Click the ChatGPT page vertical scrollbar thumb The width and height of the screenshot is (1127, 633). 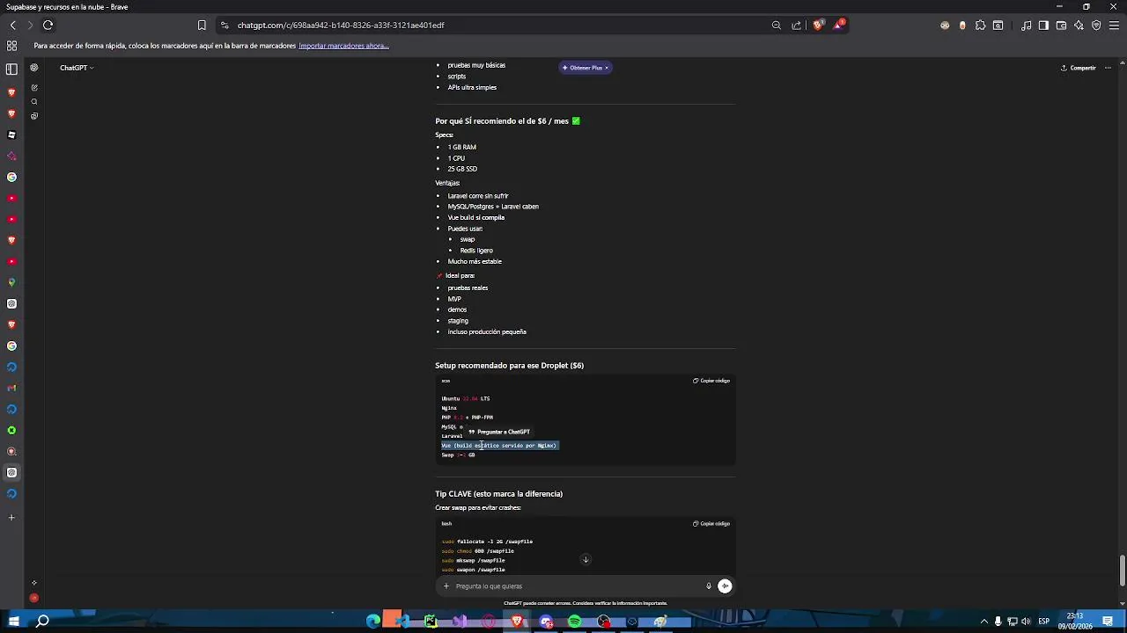(1122, 570)
